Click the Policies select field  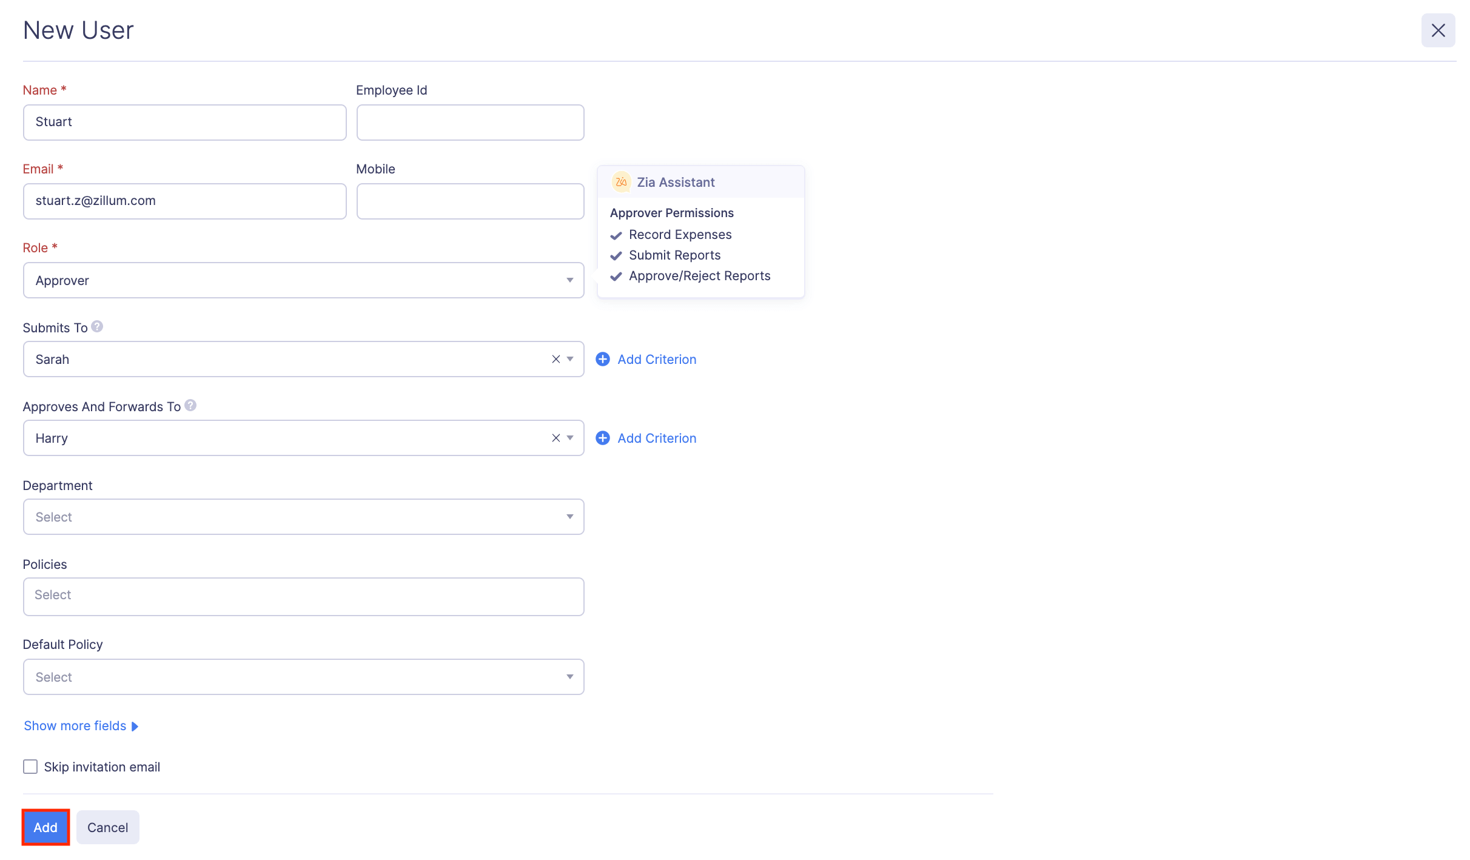(303, 596)
